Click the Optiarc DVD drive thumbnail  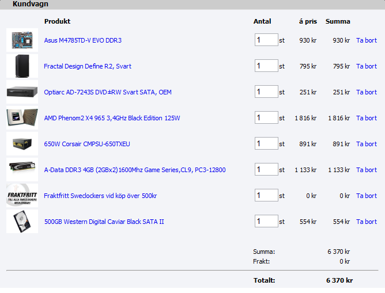tap(22, 92)
